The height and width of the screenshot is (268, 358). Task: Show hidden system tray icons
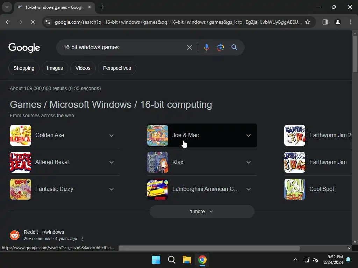[295, 260]
